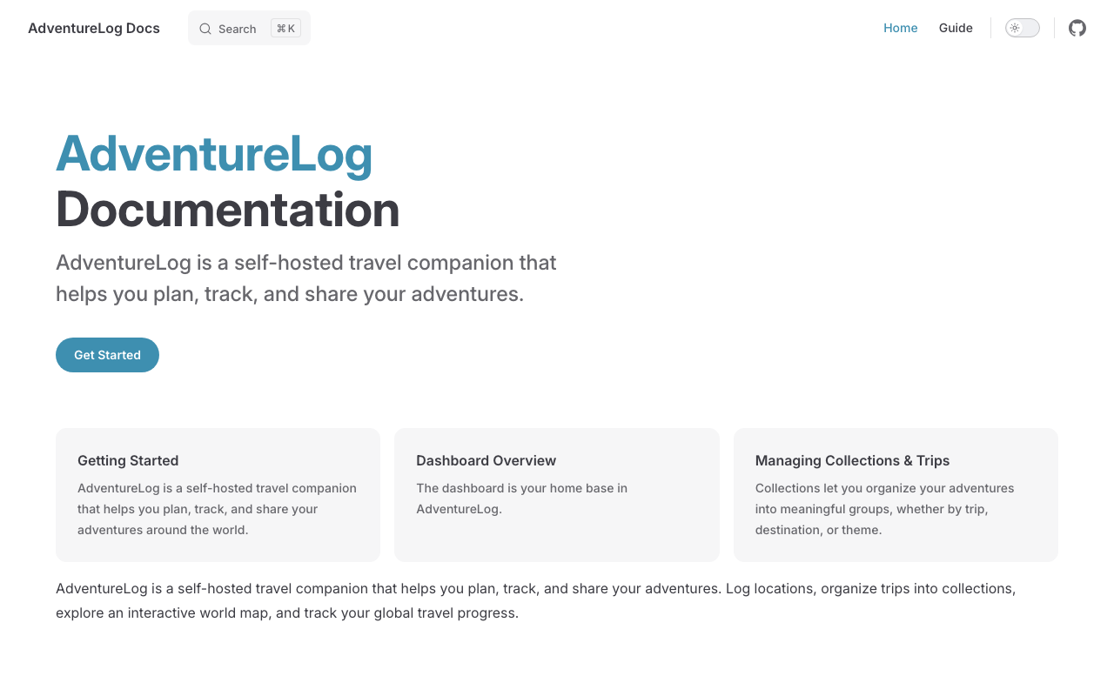Enable dark mode using the header toggle
Image resolution: width=1114 pixels, height=696 pixels.
click(1022, 27)
